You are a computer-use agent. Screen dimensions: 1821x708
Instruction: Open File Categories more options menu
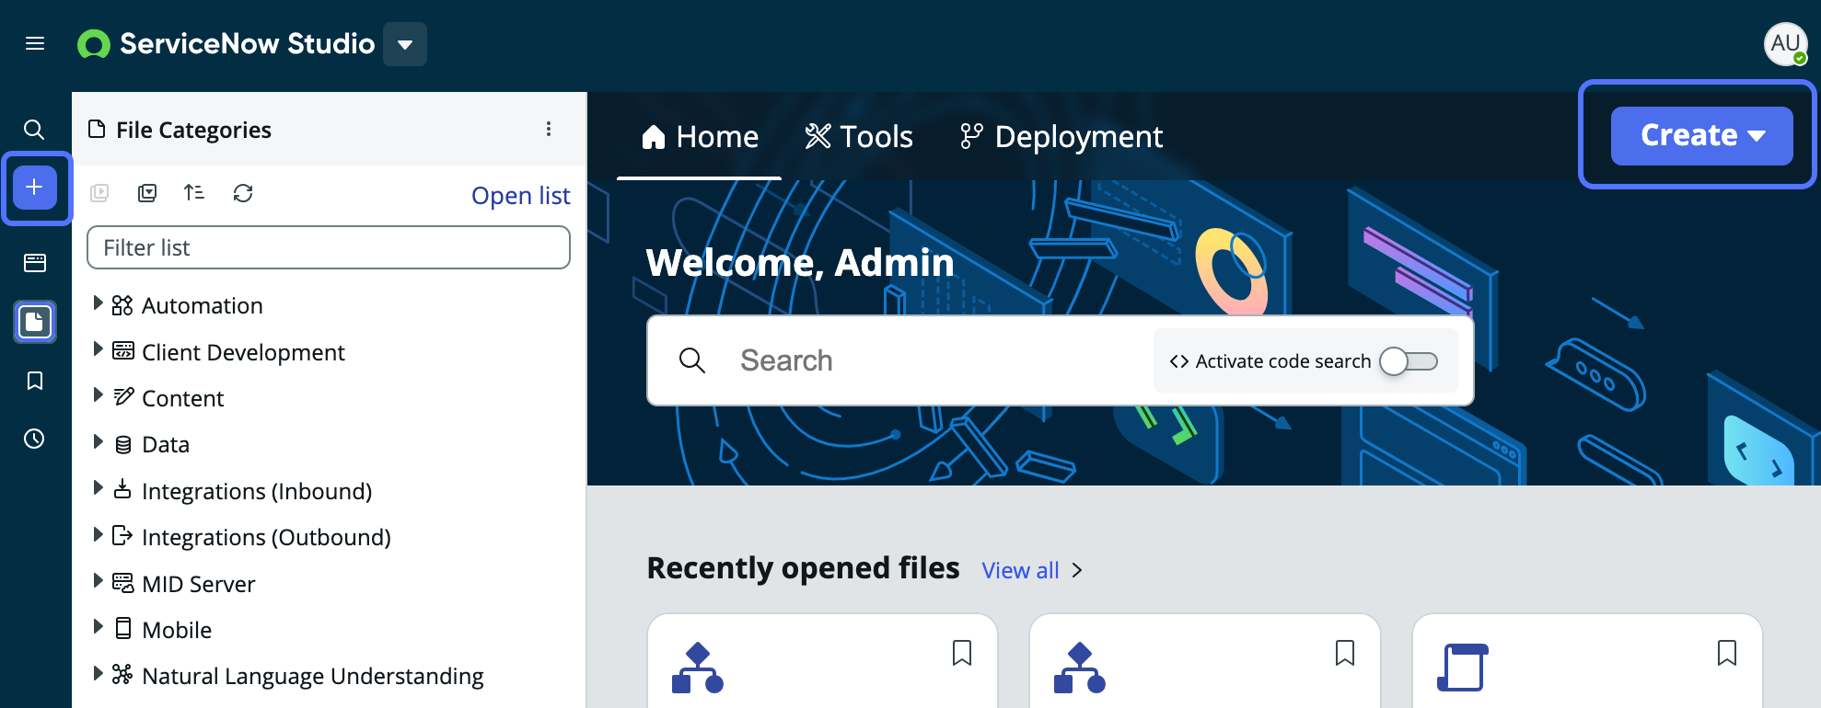(x=549, y=129)
